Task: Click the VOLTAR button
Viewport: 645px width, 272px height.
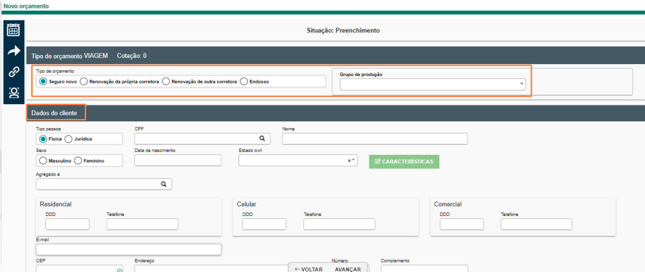Action: (x=309, y=269)
